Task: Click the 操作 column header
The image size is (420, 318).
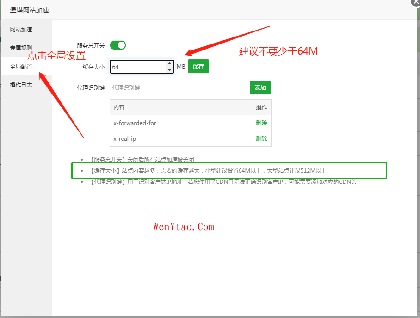Action: [x=261, y=107]
